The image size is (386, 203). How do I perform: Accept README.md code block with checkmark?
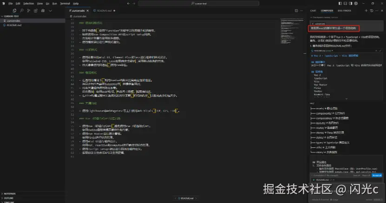coord(380,51)
